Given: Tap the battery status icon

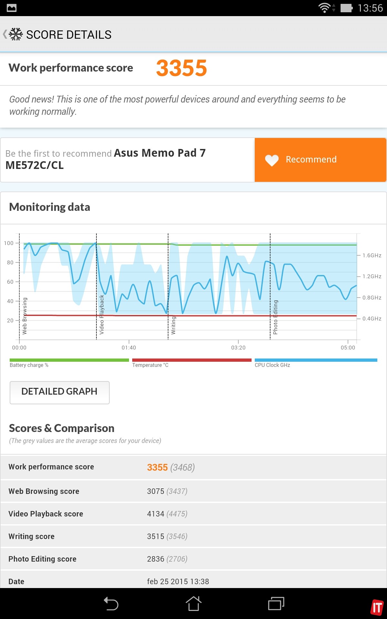Looking at the screenshot, I should [346, 8].
